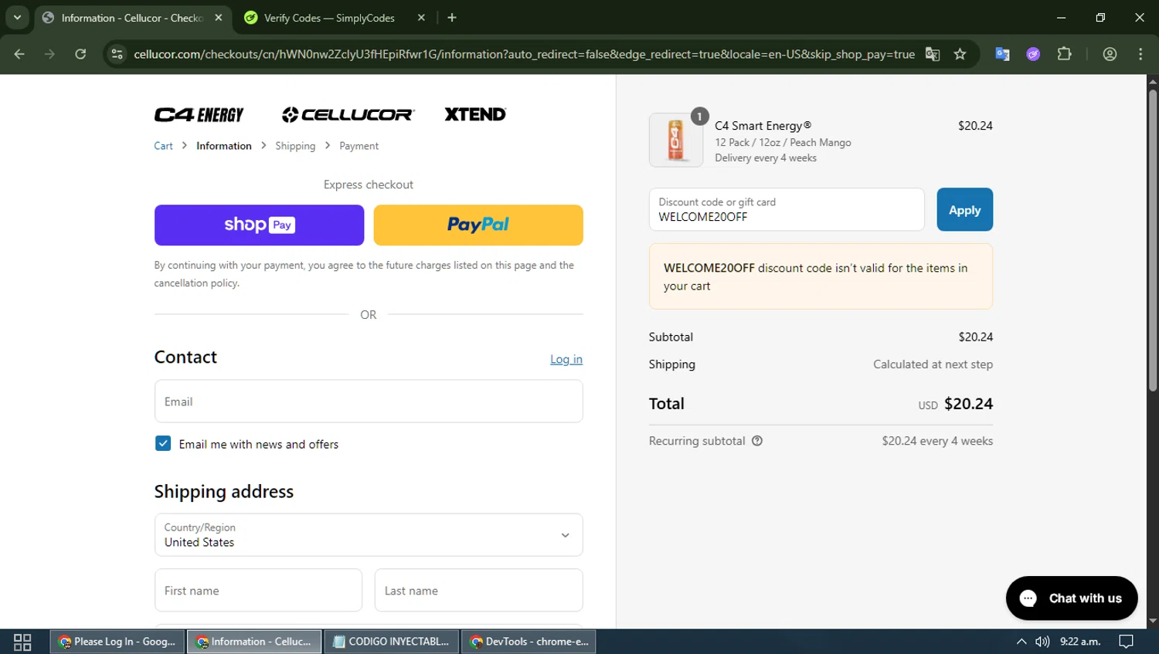The image size is (1159, 654).
Task: Click the Shipping breadcrumb step
Action: [x=295, y=146]
